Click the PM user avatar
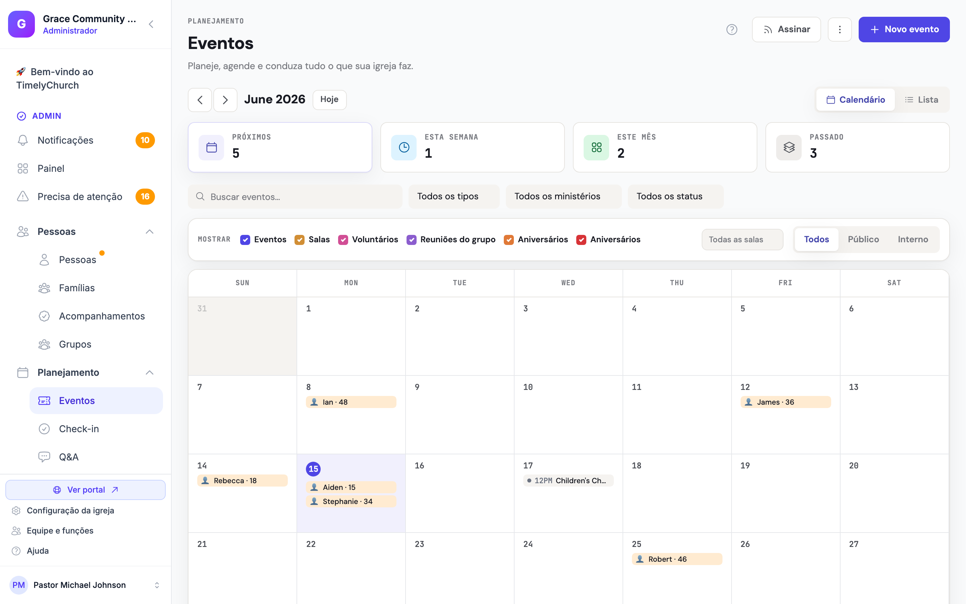966x604 pixels. 18,585
